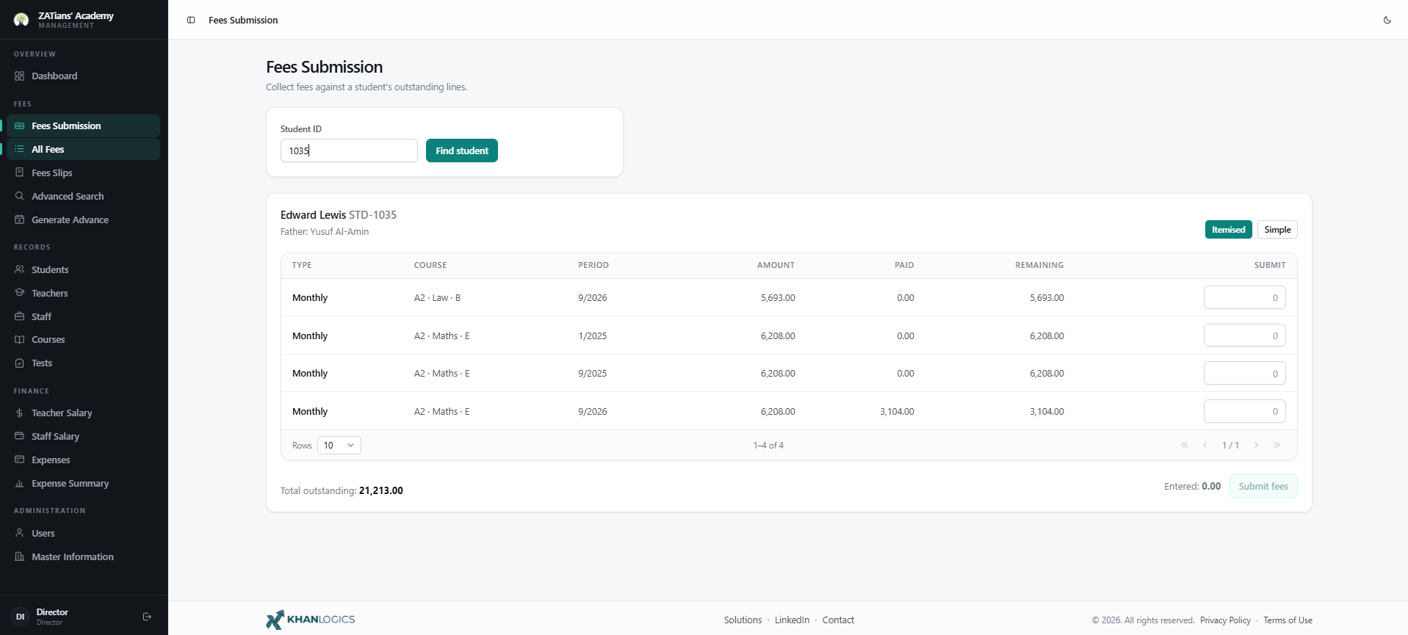Go to last page of table
The image size is (1408, 635).
tap(1277, 445)
